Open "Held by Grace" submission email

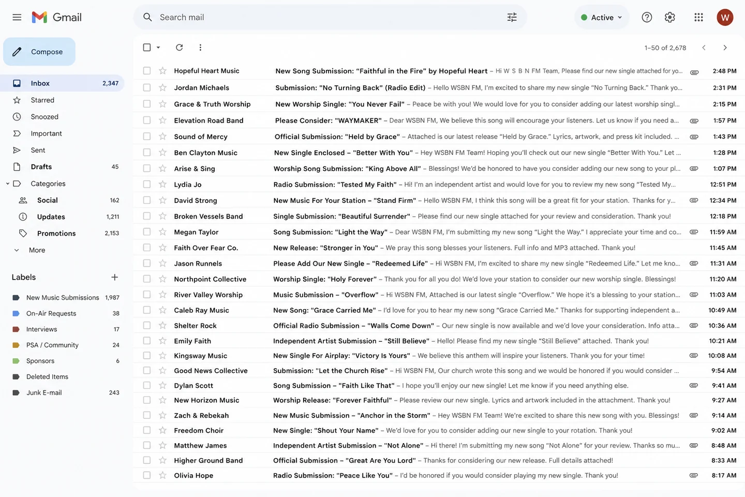pyautogui.click(x=438, y=137)
